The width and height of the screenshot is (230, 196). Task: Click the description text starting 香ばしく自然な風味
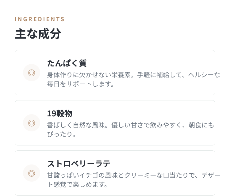click(x=130, y=130)
